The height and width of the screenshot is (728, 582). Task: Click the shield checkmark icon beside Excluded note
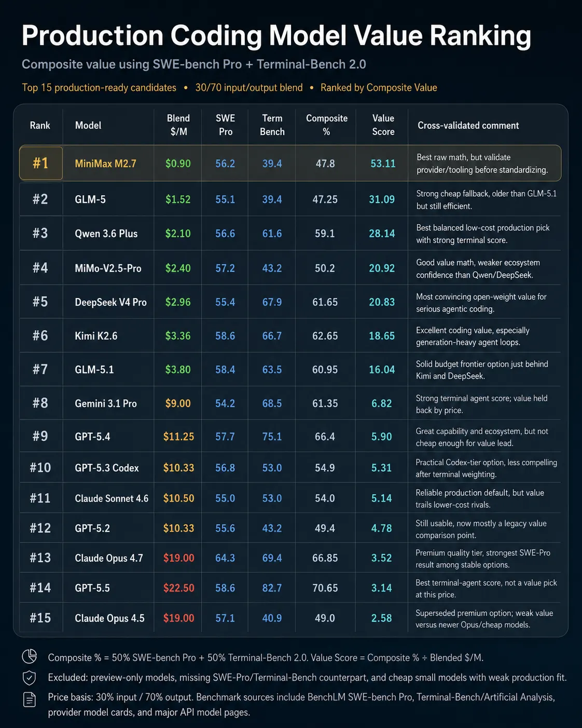pos(30,678)
